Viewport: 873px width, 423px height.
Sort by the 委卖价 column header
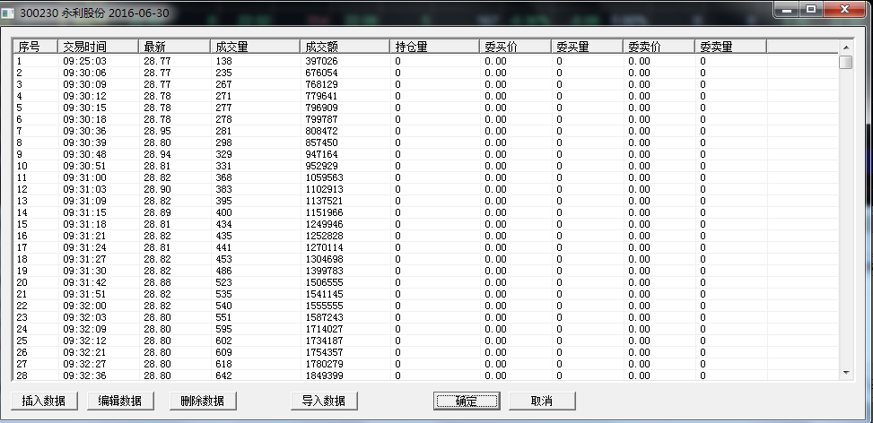click(659, 47)
